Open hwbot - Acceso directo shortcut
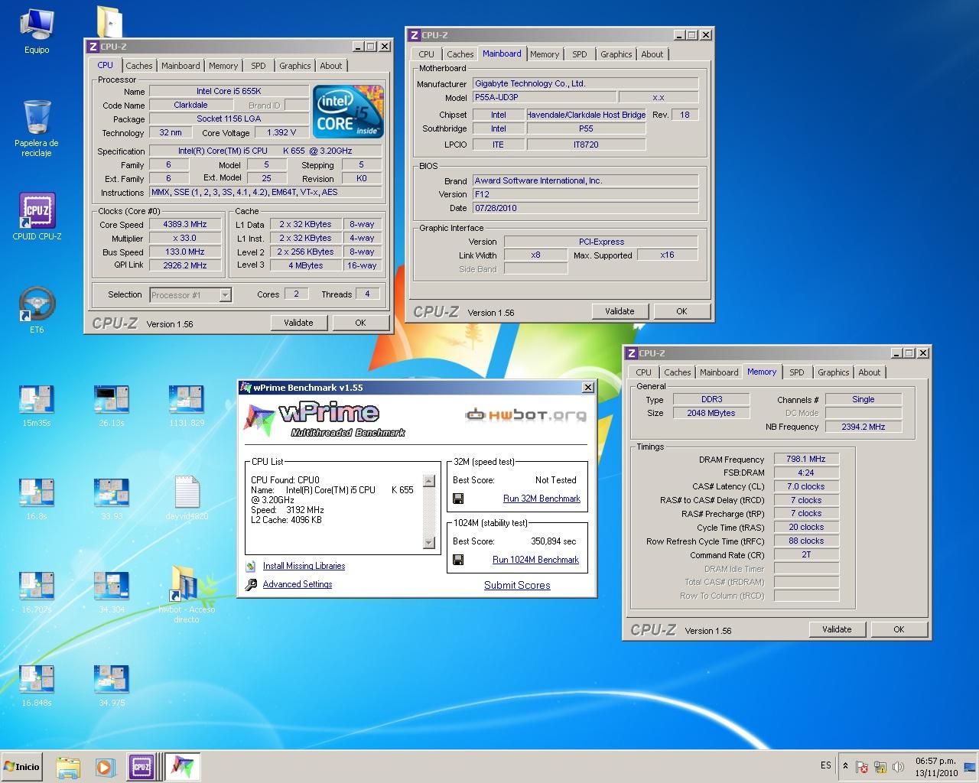Viewport: 979px width, 783px height. tap(187, 595)
